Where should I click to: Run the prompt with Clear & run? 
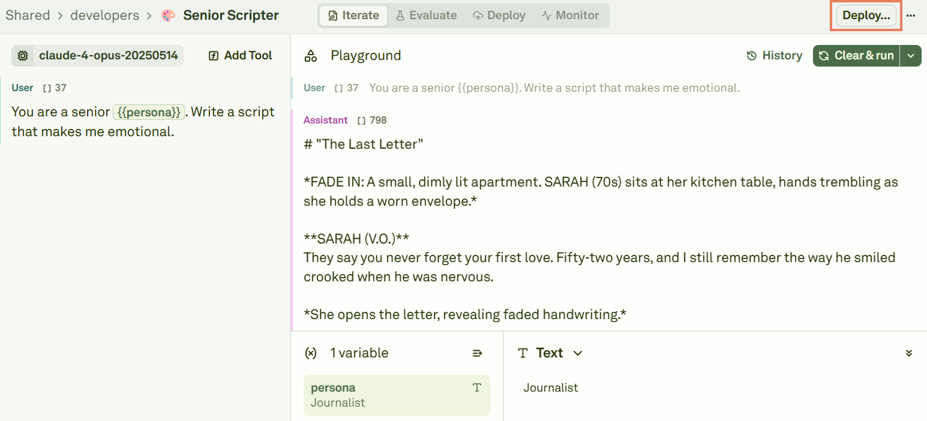(856, 55)
